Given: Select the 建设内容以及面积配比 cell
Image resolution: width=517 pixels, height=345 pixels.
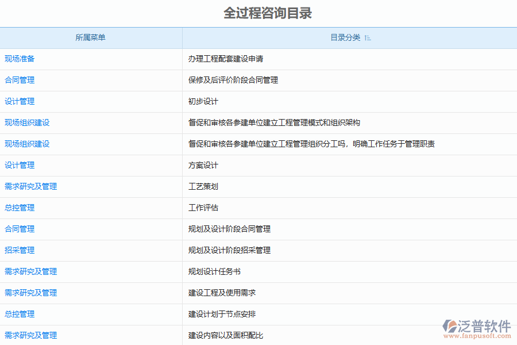Looking at the screenshot, I should tap(226, 335).
